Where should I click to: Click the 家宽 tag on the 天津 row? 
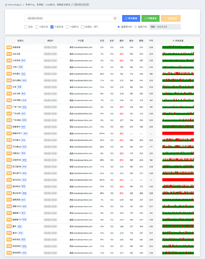click(x=20, y=87)
